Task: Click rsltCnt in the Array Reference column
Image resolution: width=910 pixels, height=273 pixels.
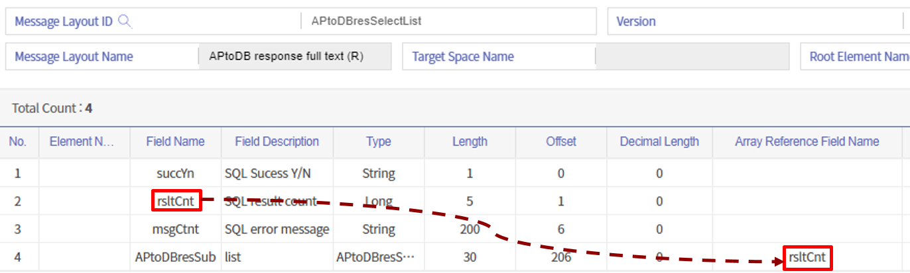Action: pyautogui.click(x=807, y=257)
